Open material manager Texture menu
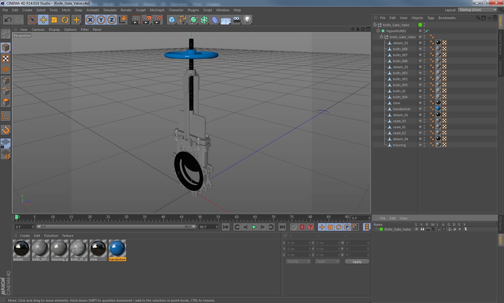 pos(68,236)
